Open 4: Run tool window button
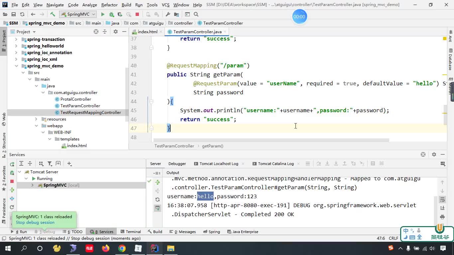454x255 pixels. [x=19, y=231]
